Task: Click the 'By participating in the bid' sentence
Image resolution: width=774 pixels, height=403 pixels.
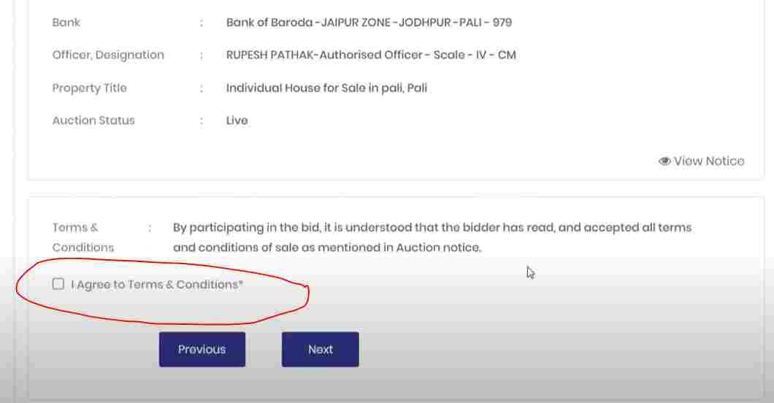Action: tap(432, 238)
